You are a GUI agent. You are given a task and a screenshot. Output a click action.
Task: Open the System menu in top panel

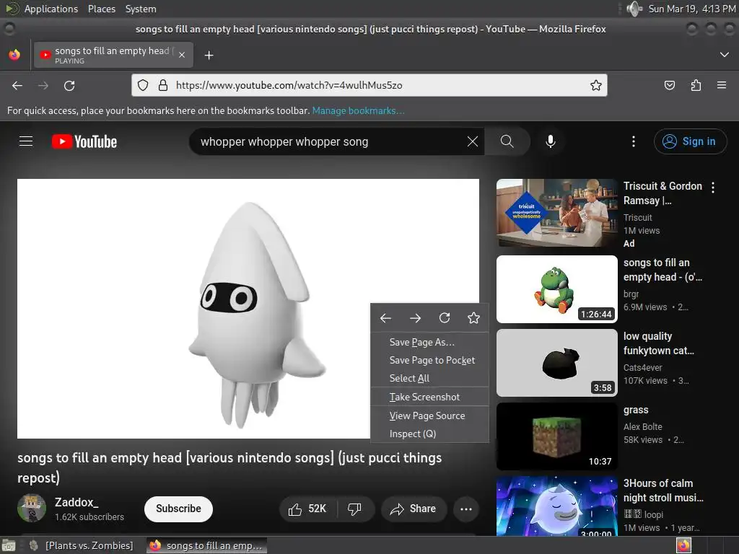click(141, 9)
